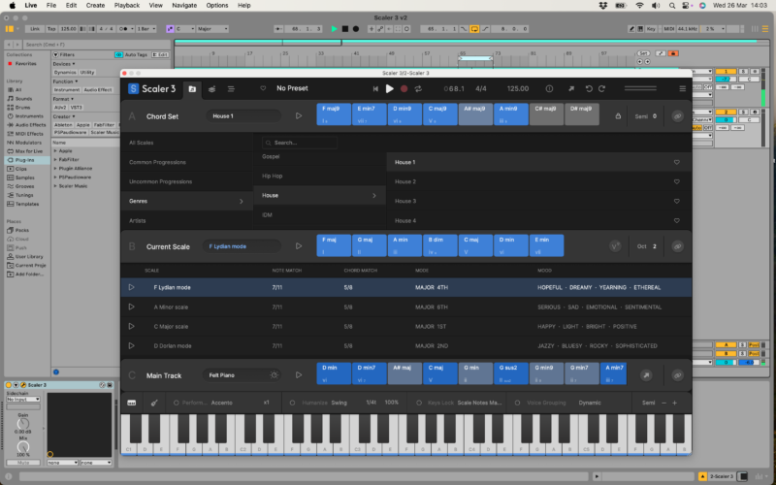Viewport: 776px width, 485px height.
Task: Open the Scaler 3 list view
Action: [231, 89]
